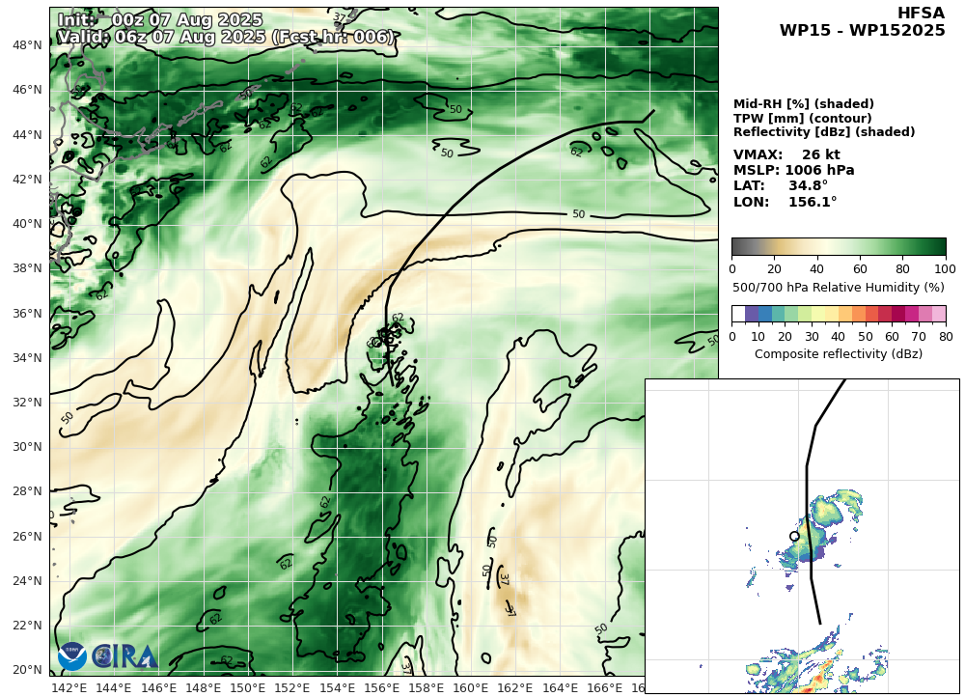Click the WP15 - WP152025 storm label
Image resolution: width=965 pixels, height=697 pixels.
coord(862,31)
